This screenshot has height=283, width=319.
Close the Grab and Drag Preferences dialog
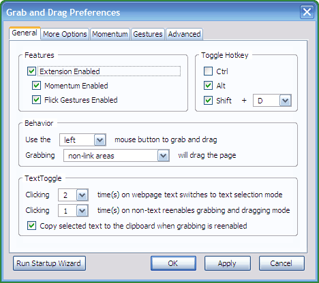coord(307,12)
